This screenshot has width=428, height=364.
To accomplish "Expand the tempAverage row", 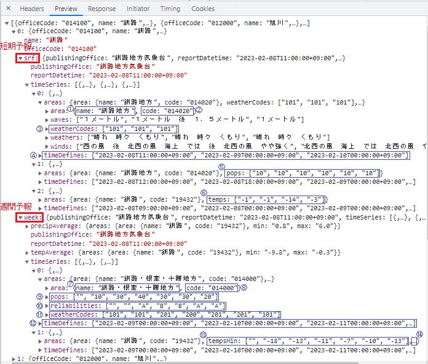I will tap(27, 253).
